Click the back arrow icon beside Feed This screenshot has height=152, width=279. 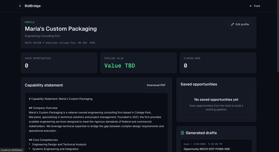pyautogui.click(x=251, y=6)
